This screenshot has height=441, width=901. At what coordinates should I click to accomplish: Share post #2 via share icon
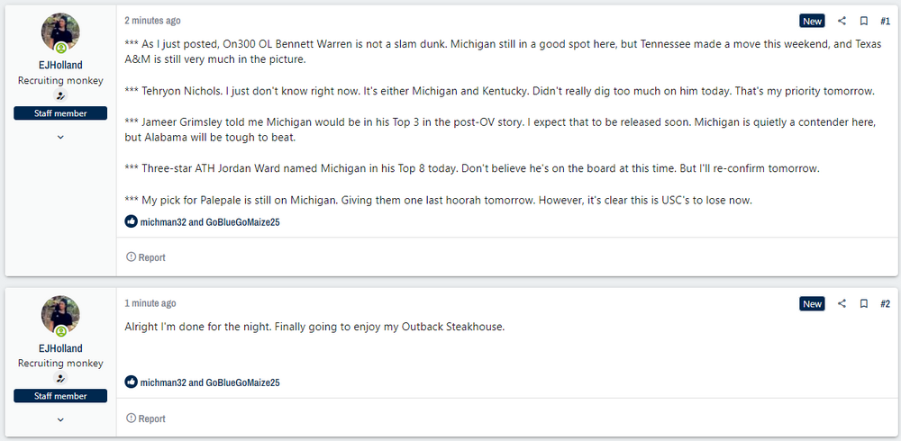pos(842,303)
